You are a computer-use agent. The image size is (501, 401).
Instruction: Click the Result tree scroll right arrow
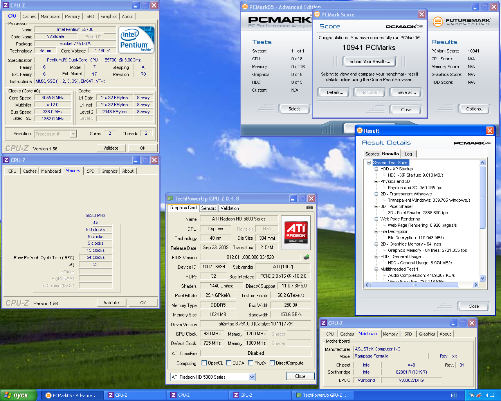pos(476,285)
